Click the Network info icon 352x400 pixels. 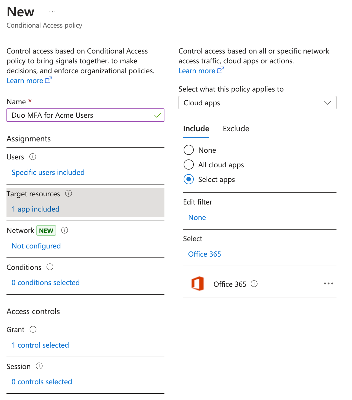[x=64, y=230]
